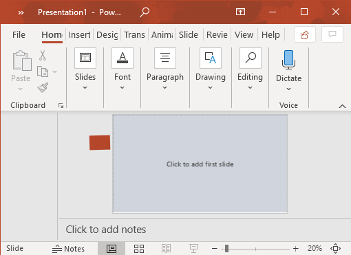Toggle the Notes pane button

(68, 249)
